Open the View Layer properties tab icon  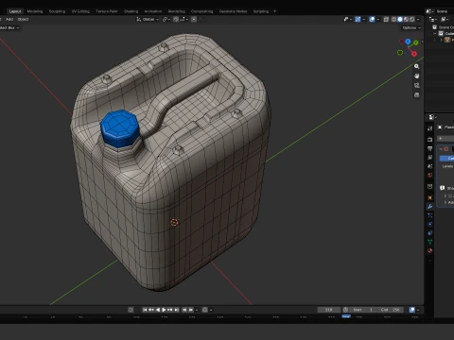click(430, 157)
